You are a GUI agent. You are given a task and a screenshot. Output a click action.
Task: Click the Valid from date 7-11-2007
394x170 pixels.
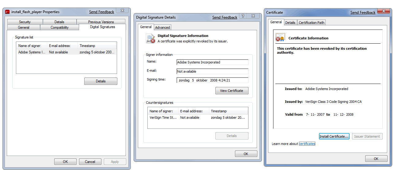[315, 114]
